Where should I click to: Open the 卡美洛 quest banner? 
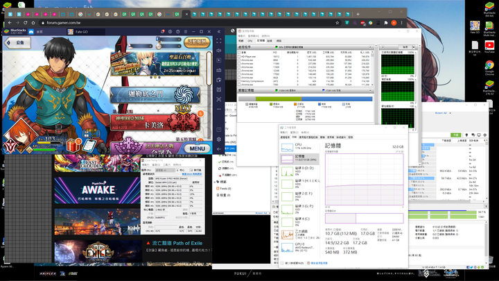(x=155, y=123)
